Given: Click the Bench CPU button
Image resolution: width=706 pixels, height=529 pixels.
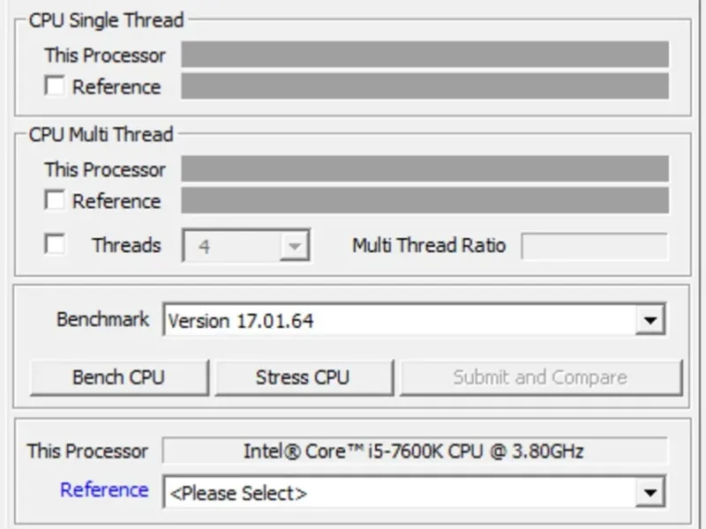Looking at the screenshot, I should point(119,377).
